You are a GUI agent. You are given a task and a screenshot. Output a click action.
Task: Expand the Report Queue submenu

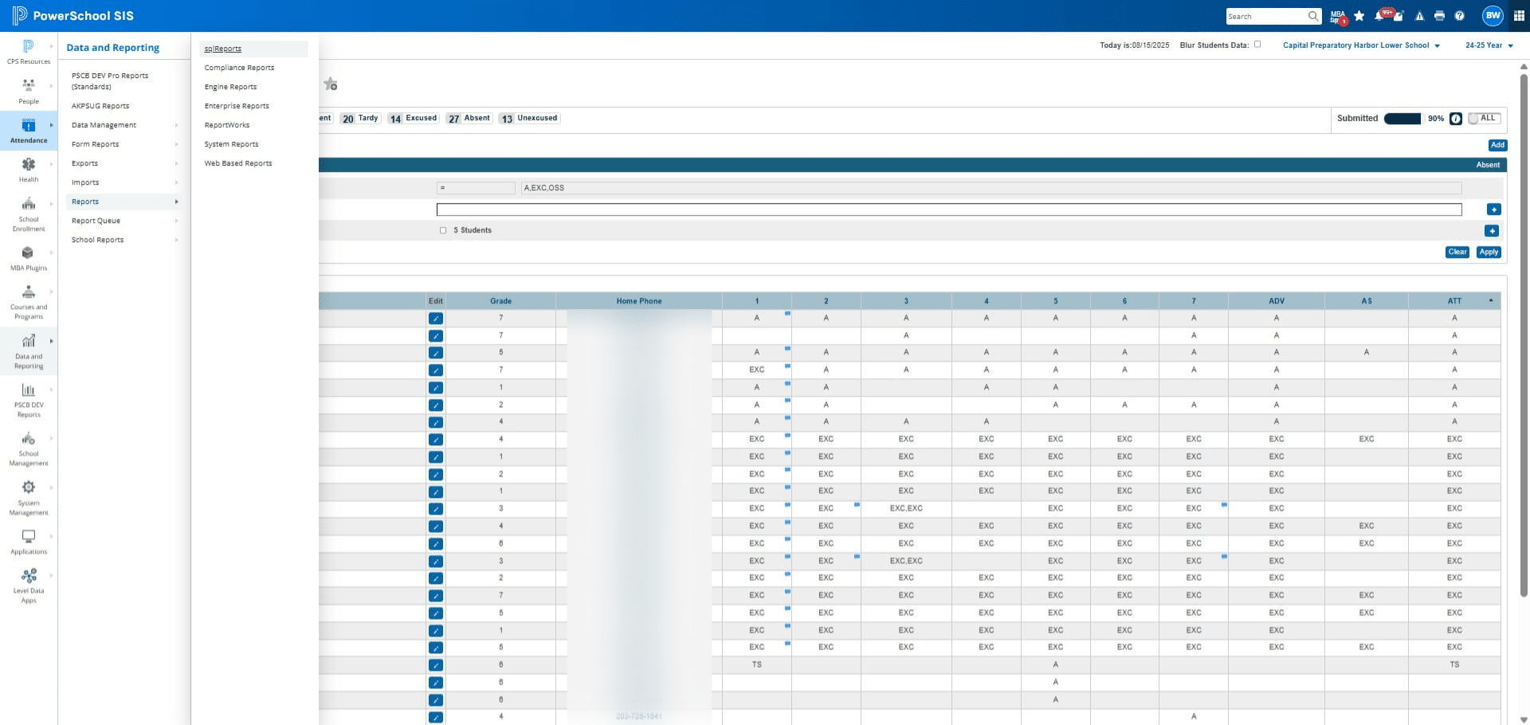tap(176, 221)
